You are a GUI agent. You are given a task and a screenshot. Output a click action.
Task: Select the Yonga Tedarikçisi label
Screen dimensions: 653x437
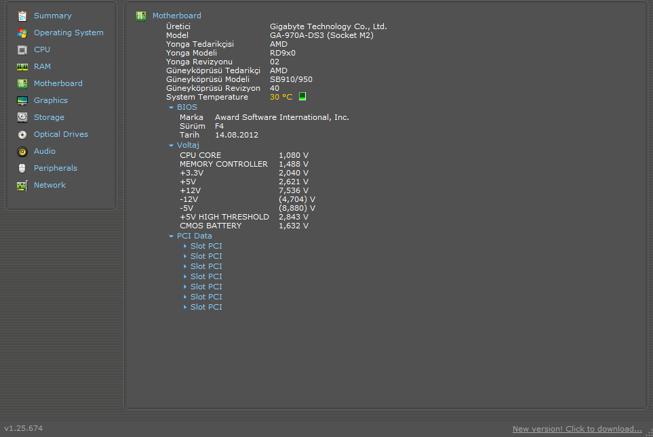coord(200,44)
